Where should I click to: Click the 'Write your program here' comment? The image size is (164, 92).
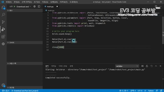click(66, 31)
